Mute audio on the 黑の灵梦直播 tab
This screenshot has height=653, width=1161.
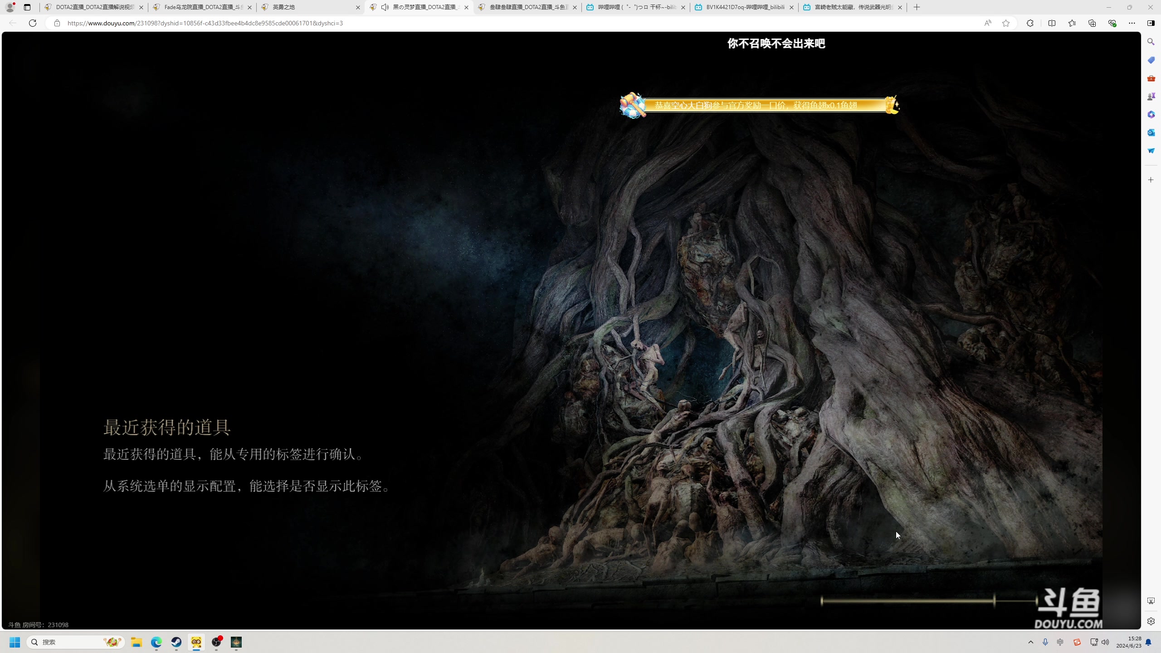pyautogui.click(x=385, y=7)
